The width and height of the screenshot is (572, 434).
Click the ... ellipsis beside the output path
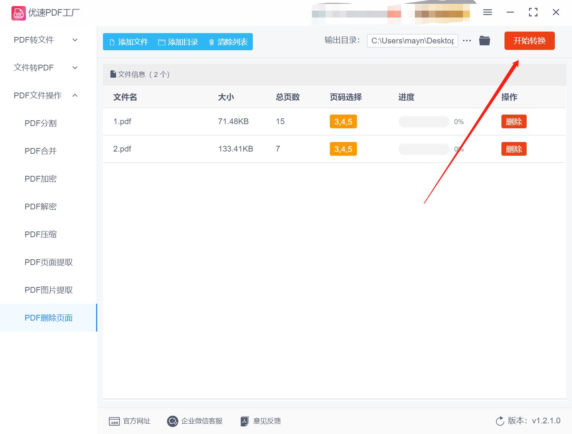[467, 40]
